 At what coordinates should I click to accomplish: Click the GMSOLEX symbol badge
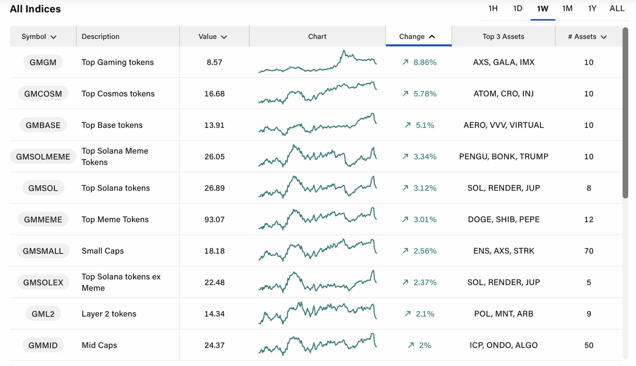tap(43, 282)
